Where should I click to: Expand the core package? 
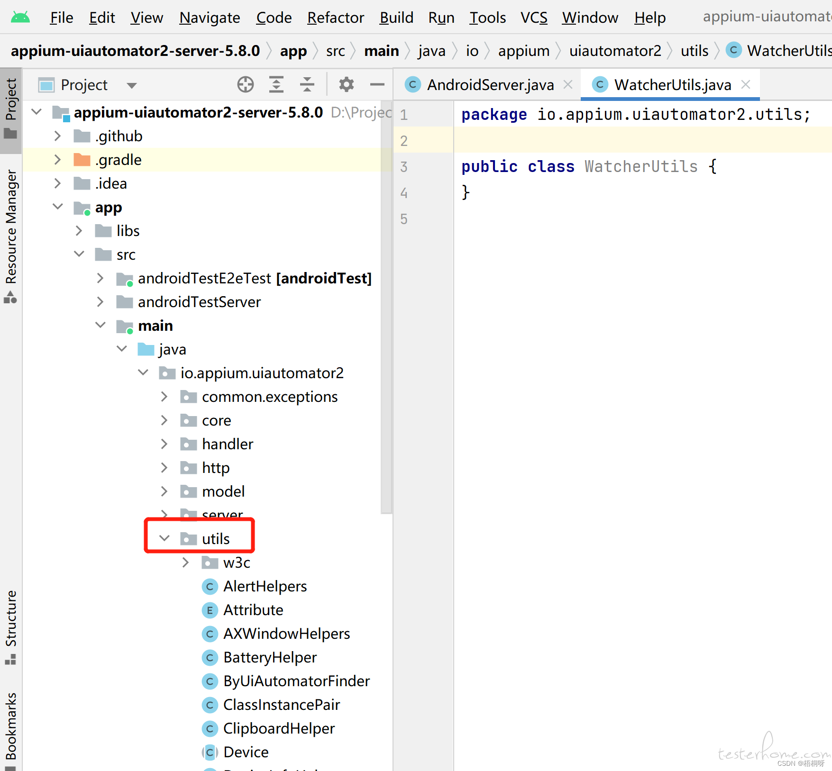[164, 420]
